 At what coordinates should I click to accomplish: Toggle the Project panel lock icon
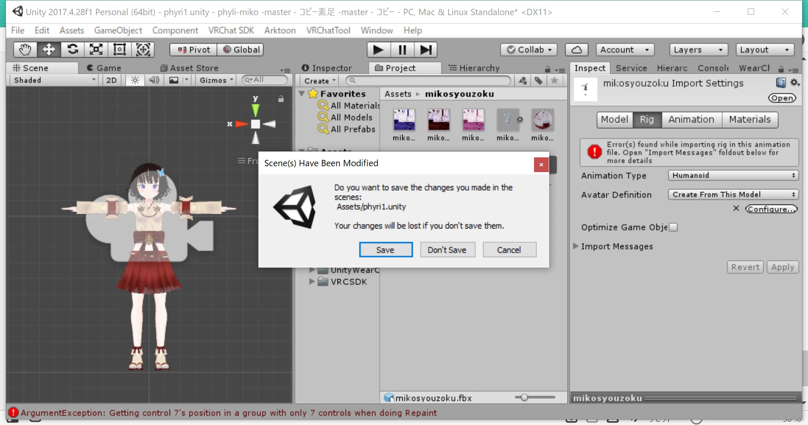[548, 69]
